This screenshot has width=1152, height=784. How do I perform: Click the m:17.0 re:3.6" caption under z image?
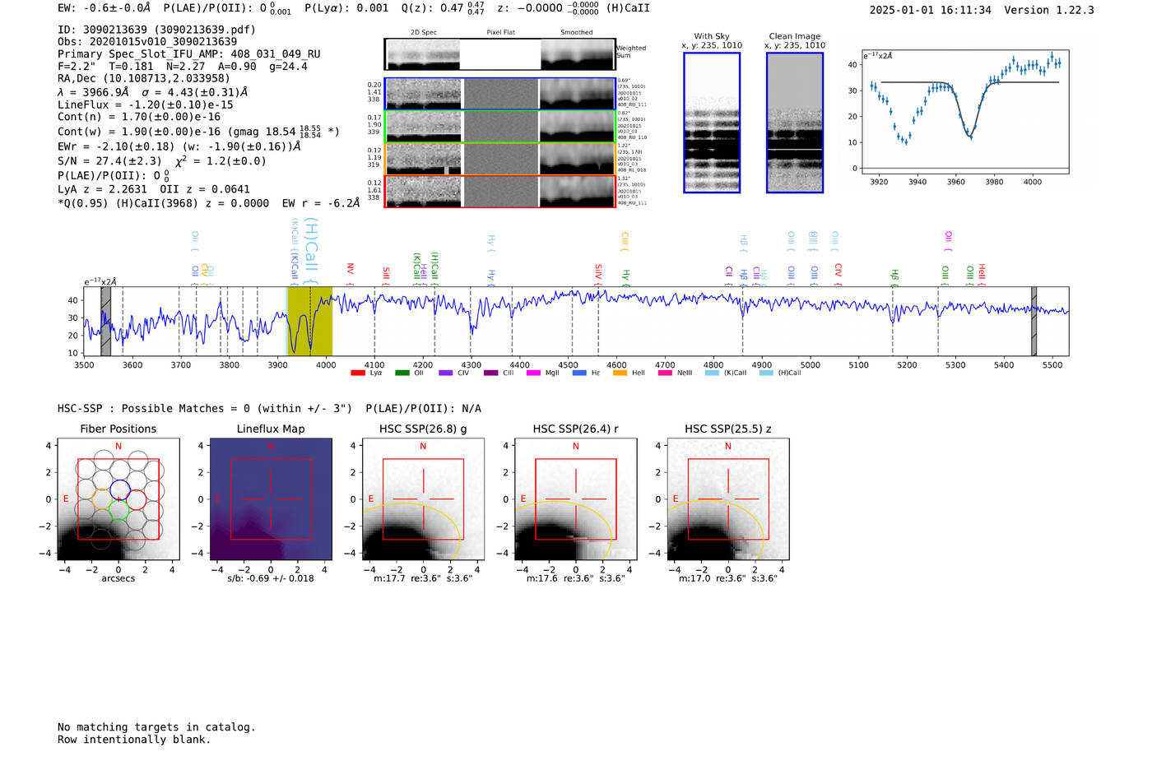pos(728,578)
